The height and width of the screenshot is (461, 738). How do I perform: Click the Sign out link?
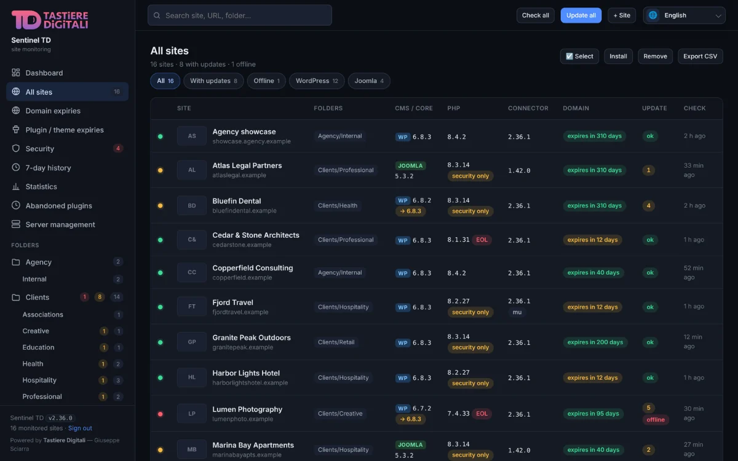tap(80, 428)
